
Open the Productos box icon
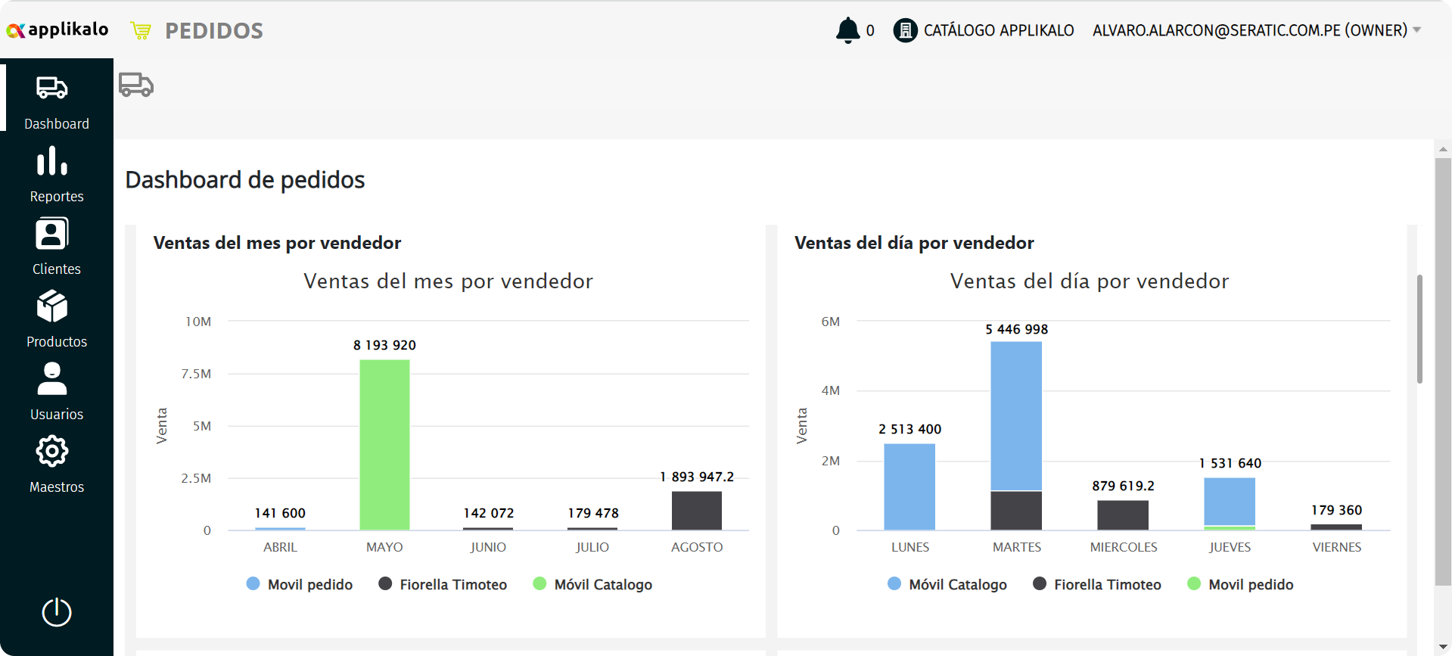[52, 306]
